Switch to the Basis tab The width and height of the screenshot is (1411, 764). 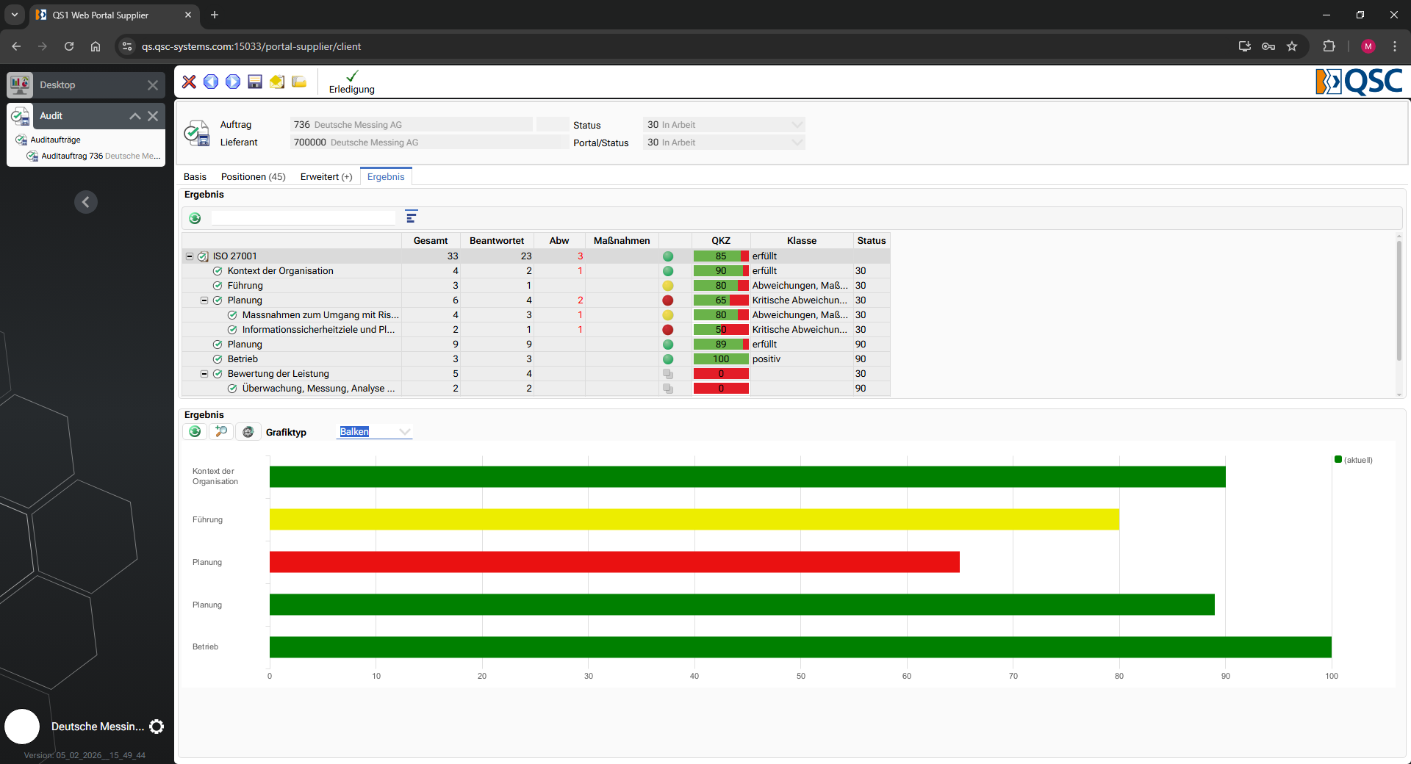point(195,177)
